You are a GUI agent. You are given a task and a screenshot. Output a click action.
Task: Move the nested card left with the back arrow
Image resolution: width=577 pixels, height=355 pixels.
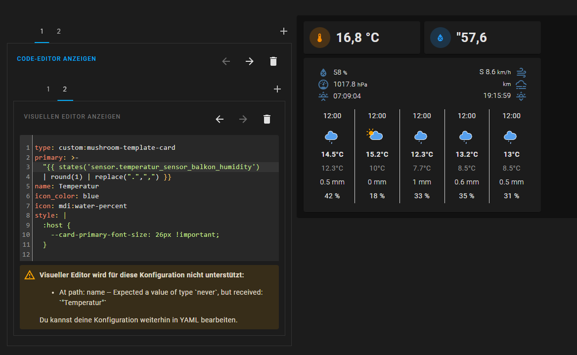click(x=219, y=119)
